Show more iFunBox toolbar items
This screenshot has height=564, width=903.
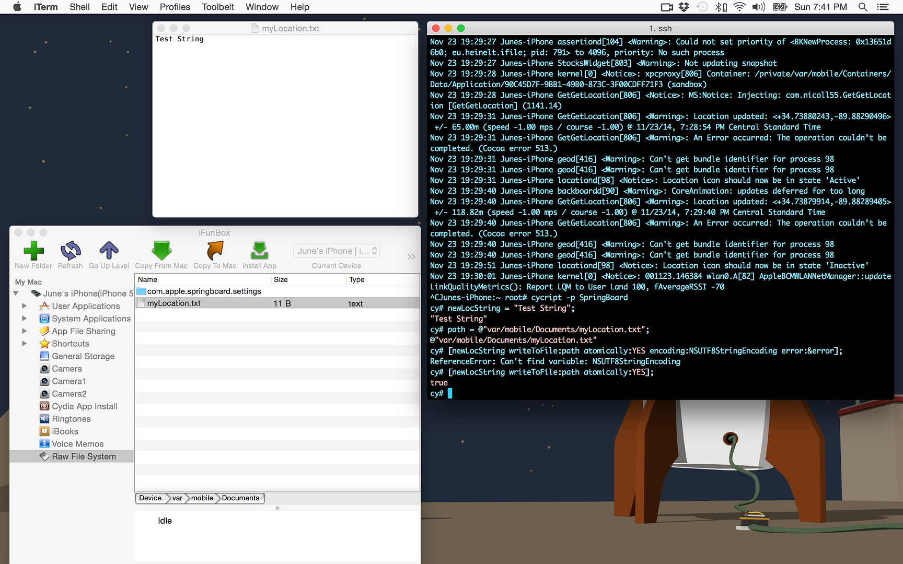(x=411, y=256)
